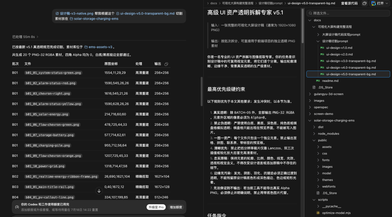Viewport: 392px width, 217px height.
Task: Collapse the solar-storage-charging-ems folder in the tree
Action: pyautogui.click(x=310, y=121)
